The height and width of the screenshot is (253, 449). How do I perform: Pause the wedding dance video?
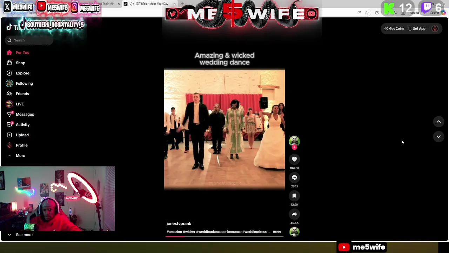[x=224, y=129]
